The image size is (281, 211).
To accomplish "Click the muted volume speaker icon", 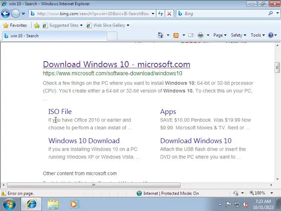I will click(246, 204).
